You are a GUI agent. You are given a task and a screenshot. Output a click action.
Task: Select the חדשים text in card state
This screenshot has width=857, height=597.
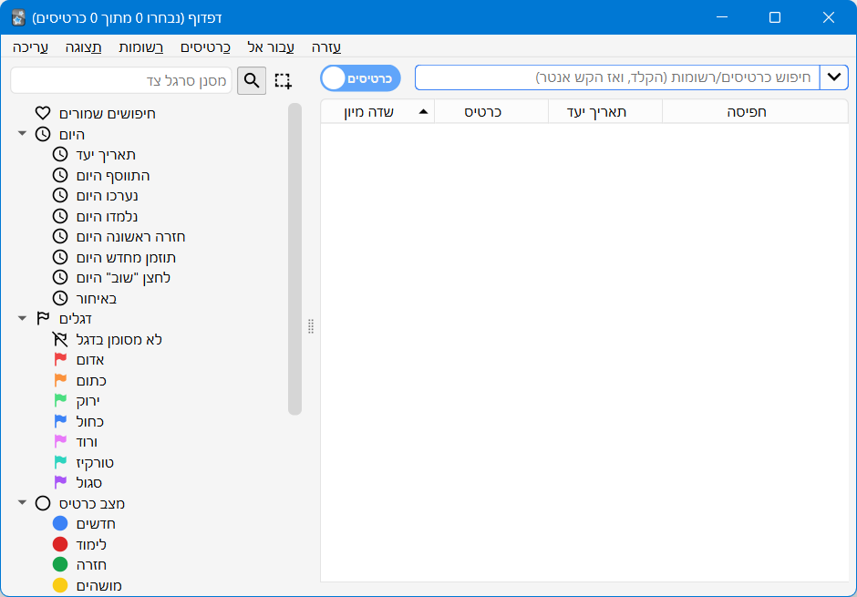(96, 524)
